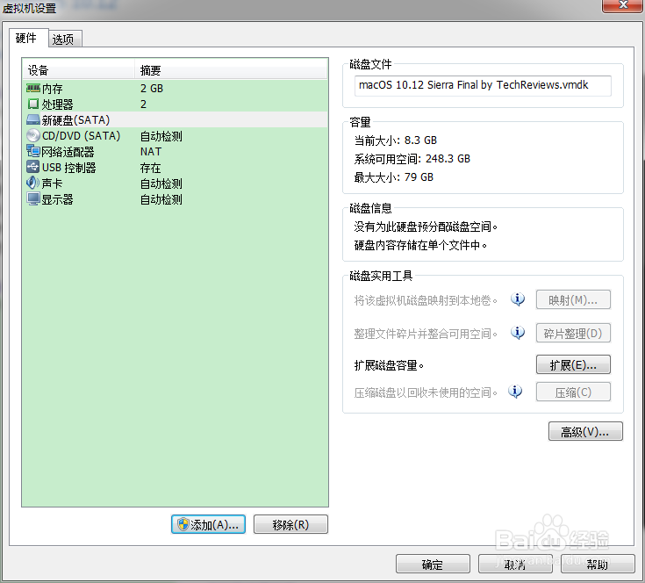This screenshot has height=583, width=645.
Task: Click the 取消 cancel button
Action: point(515,564)
